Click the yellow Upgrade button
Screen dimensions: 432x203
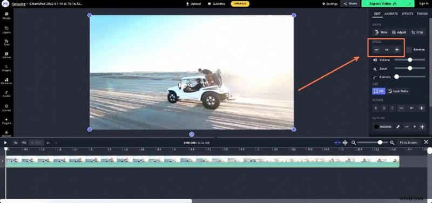tap(240, 4)
